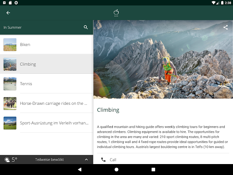Open search in In Summer list
233x175 pixels.
(86, 27)
